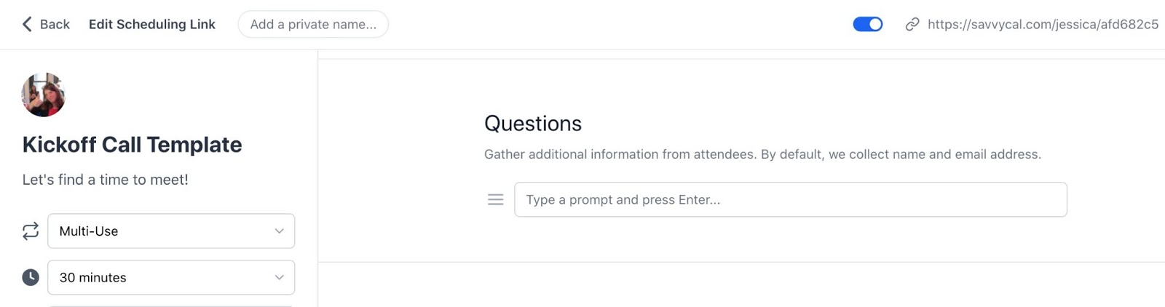1165x307 pixels.
Task: Click the drag handle icon beside the prompt
Action: (x=495, y=199)
